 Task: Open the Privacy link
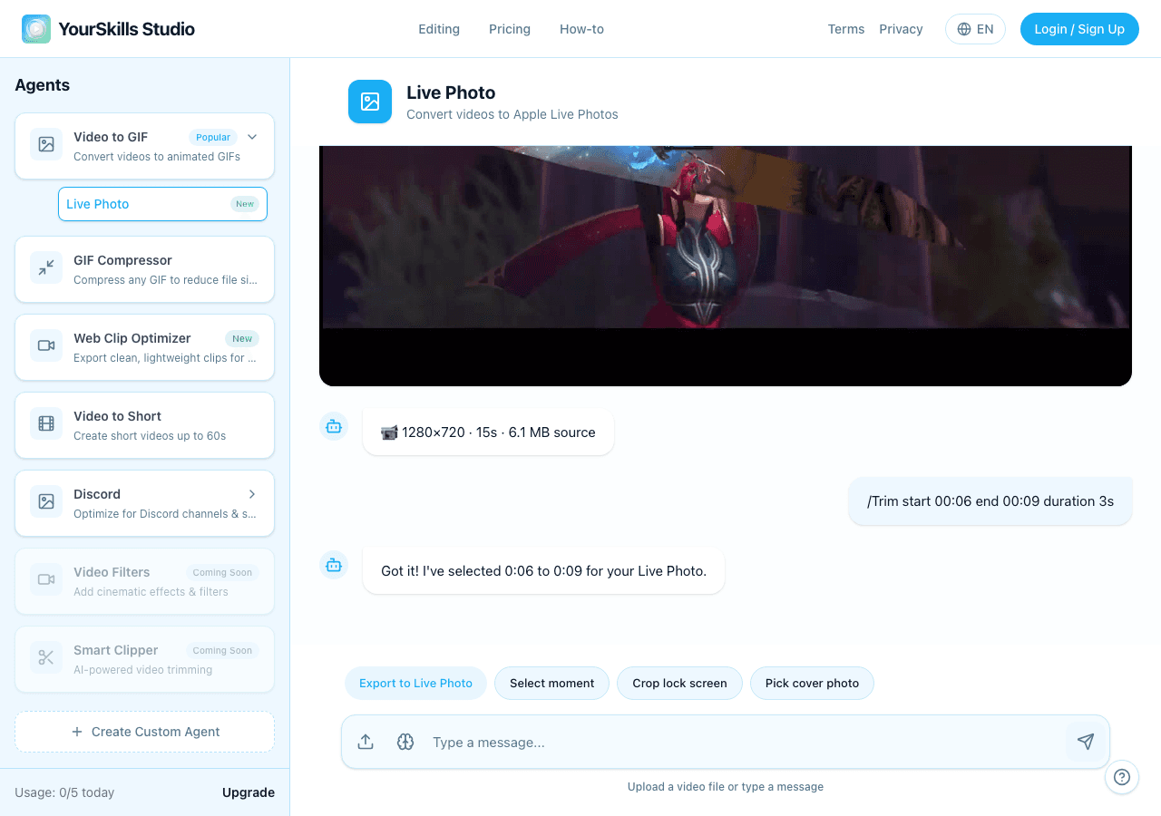tap(901, 29)
